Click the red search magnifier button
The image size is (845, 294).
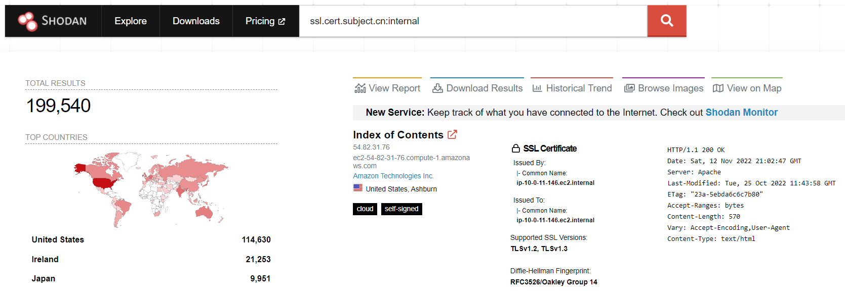pos(667,21)
